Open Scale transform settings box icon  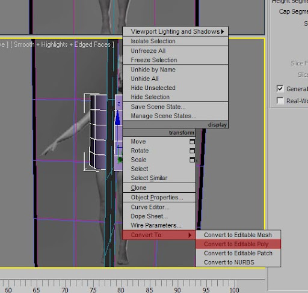[x=192, y=160]
